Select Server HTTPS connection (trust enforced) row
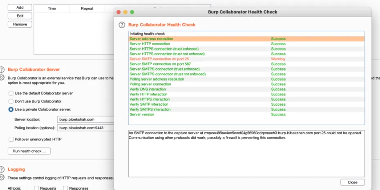The width and height of the screenshot is (380, 190). pos(246,49)
